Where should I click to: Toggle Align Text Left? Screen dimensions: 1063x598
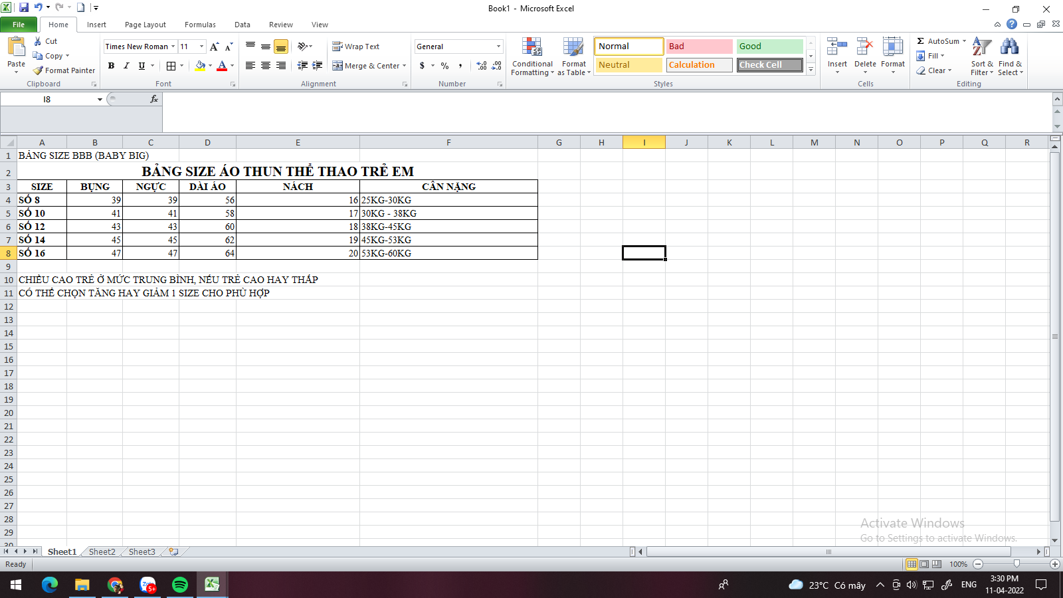[250, 66]
